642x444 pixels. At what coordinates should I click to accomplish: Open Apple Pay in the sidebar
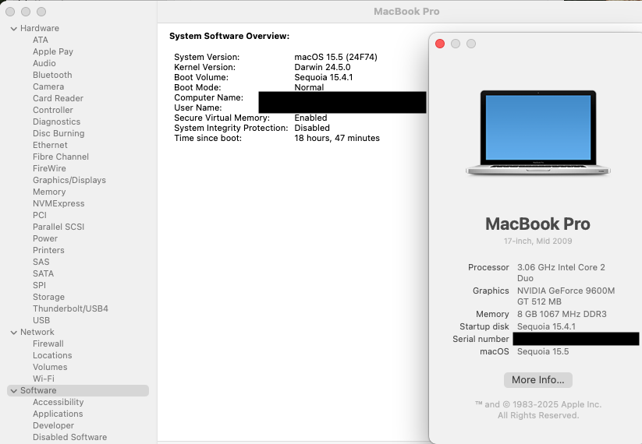(53, 51)
